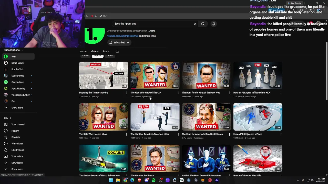Open the title 'How a Pilot Hijacked a Plane'
Screen dimensions: 328x184
[x=248, y=134]
